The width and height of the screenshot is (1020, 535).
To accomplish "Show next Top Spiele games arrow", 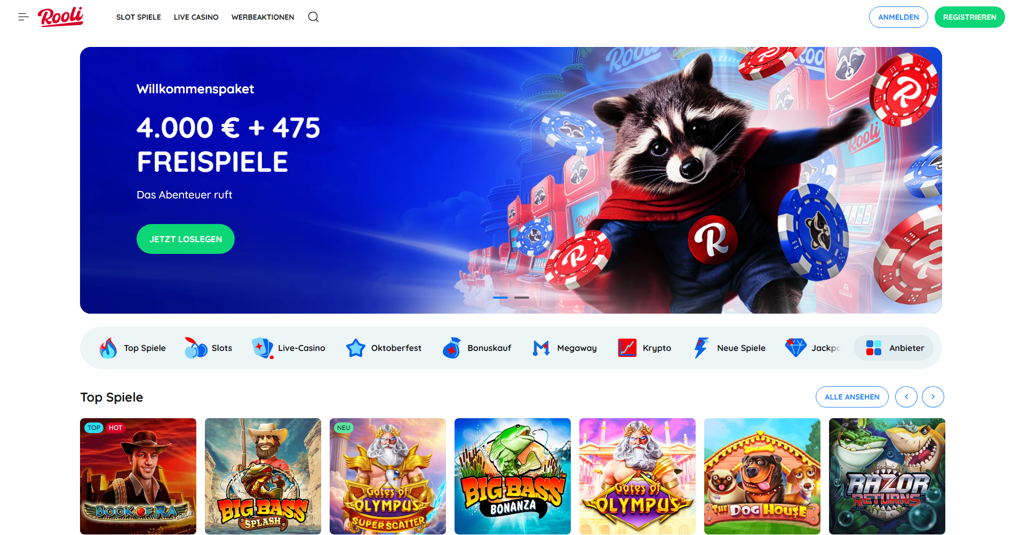I will (933, 397).
